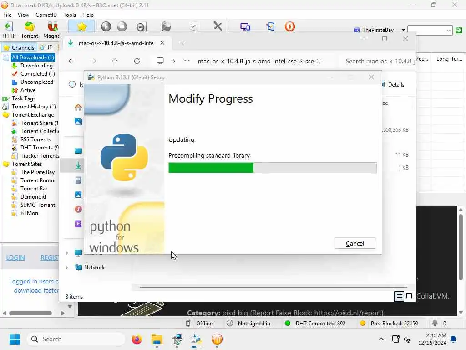
Task: Click the Explorer Back arrow
Action: coord(71,61)
